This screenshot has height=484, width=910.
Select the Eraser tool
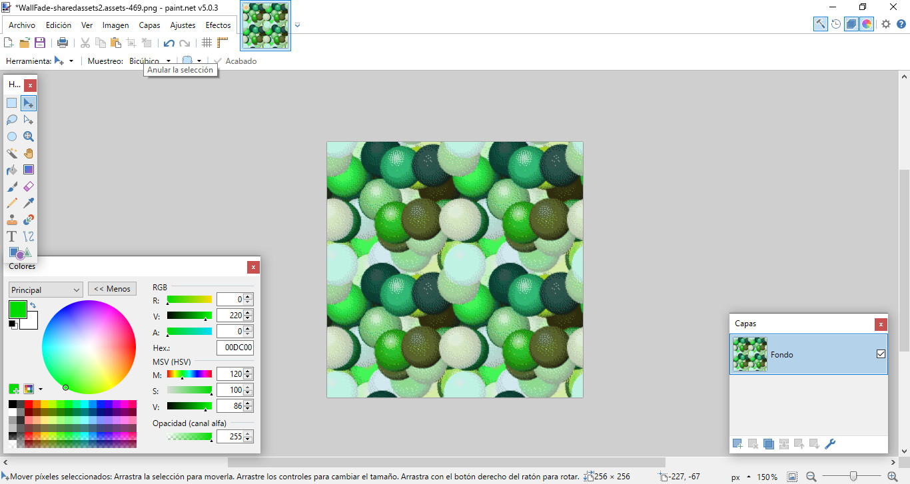(x=29, y=186)
